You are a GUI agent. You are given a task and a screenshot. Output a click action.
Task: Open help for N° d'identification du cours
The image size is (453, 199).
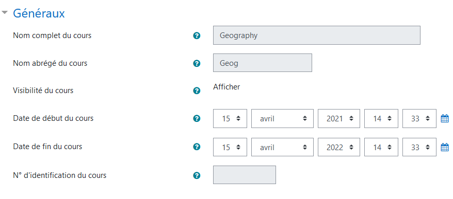pos(197,175)
